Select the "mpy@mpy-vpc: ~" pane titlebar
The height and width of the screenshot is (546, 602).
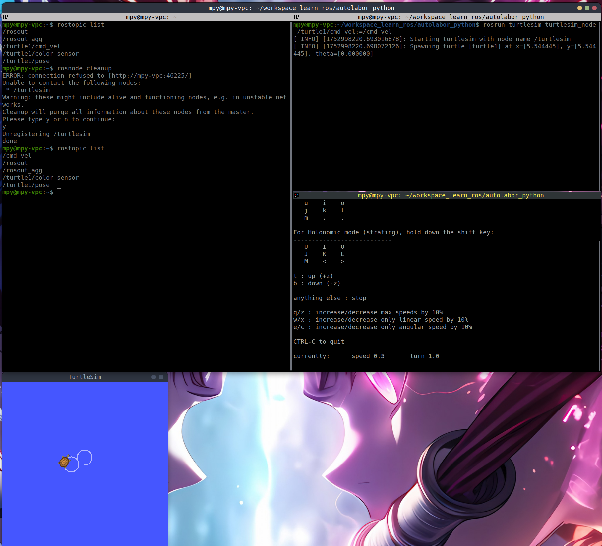point(151,17)
